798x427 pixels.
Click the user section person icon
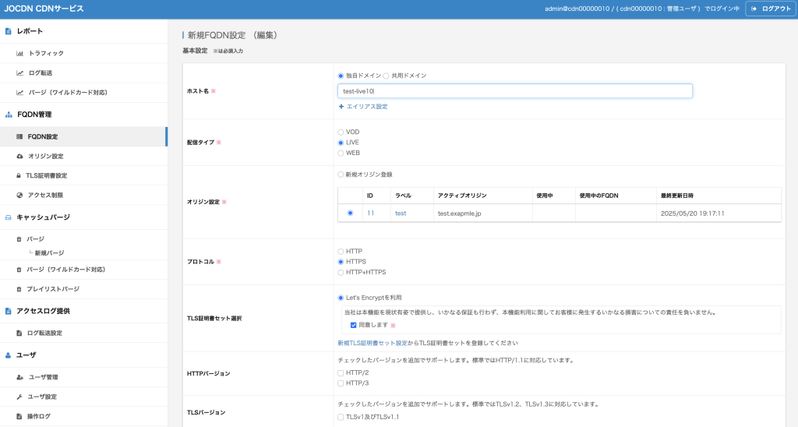(8, 355)
